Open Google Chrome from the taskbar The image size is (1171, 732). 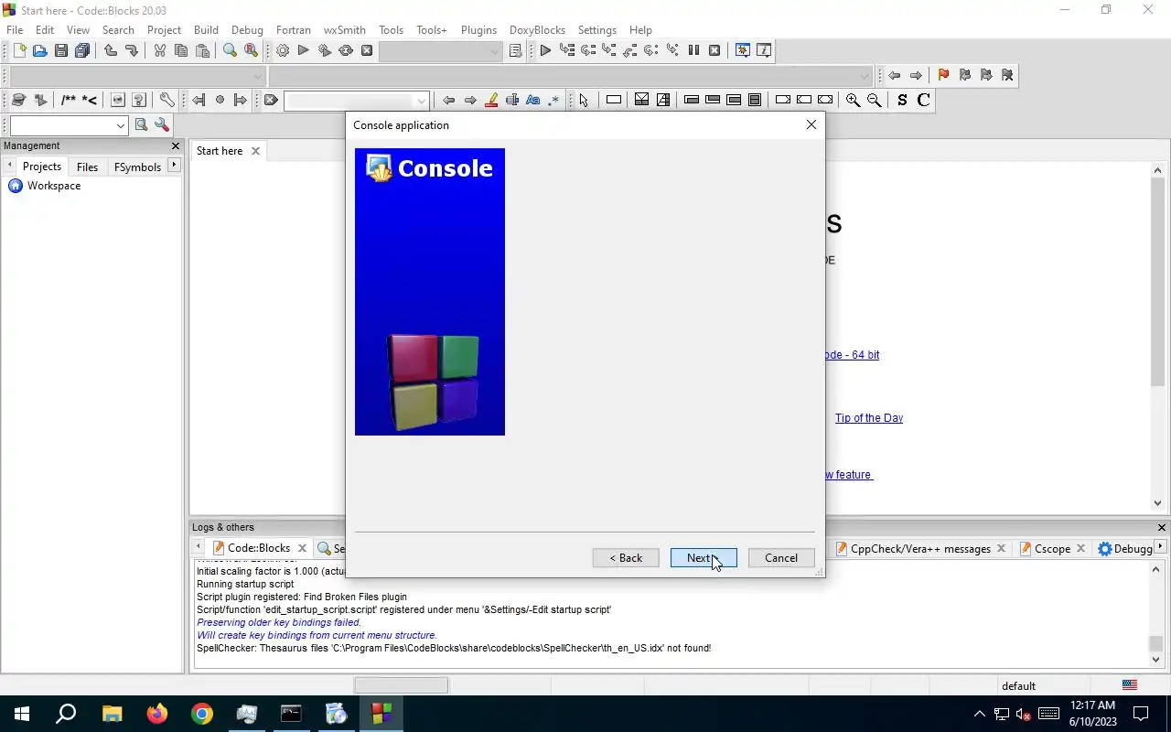click(202, 714)
